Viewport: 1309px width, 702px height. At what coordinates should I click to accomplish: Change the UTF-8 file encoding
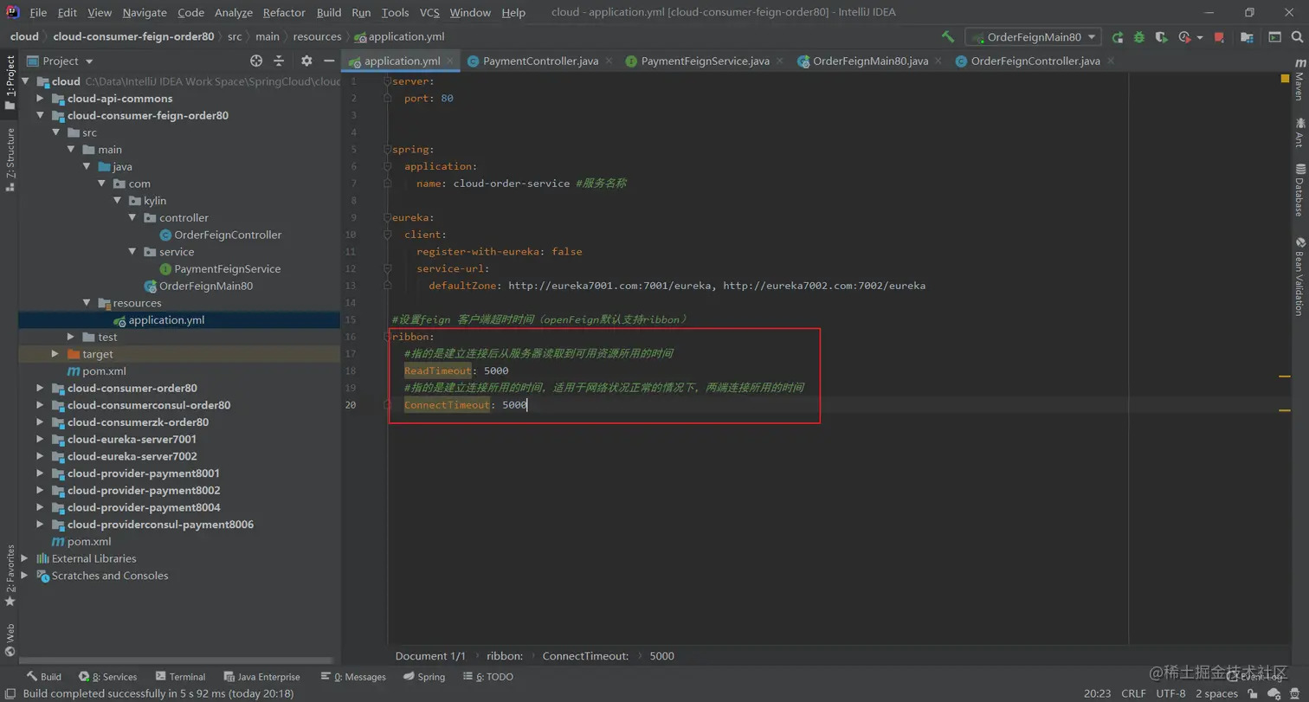pos(1170,693)
